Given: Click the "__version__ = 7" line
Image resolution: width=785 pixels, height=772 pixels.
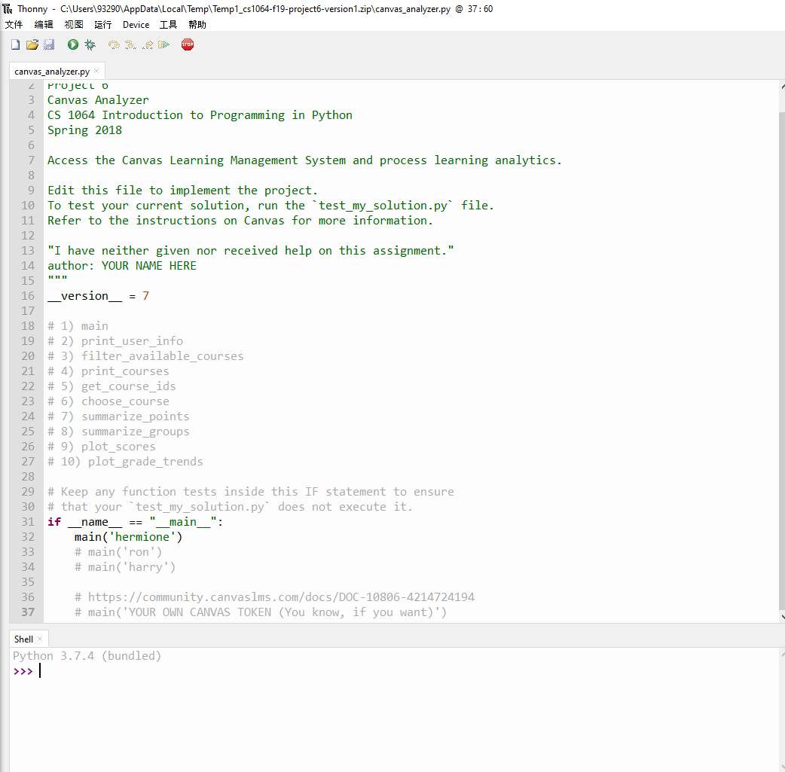Looking at the screenshot, I should 98,296.
